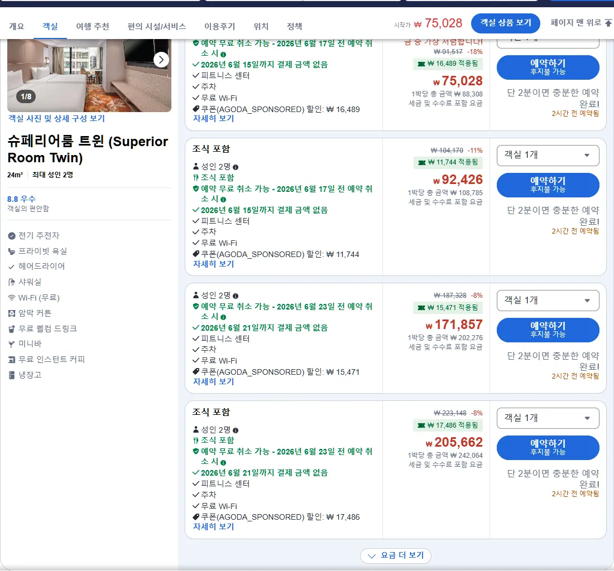Click the ₩205,662 price

point(454,443)
